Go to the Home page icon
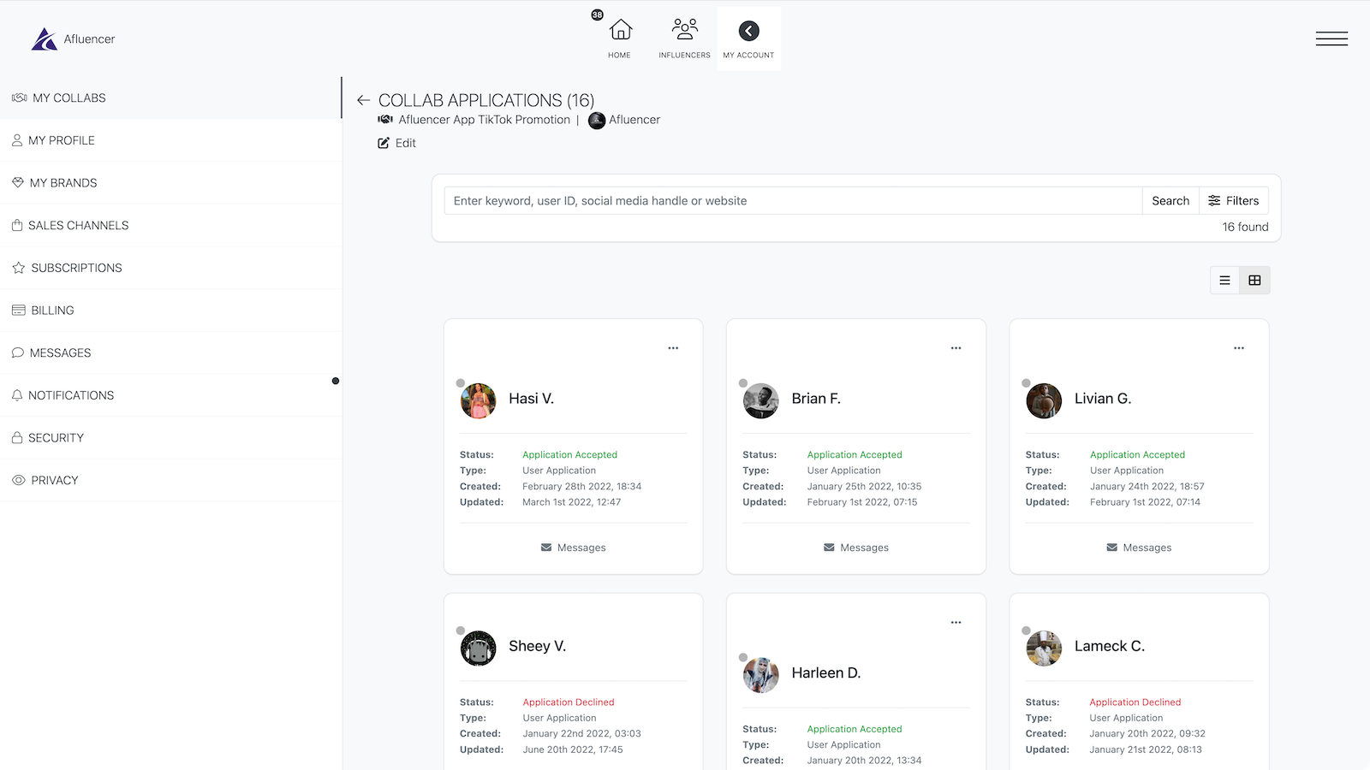Image resolution: width=1370 pixels, height=770 pixels. point(620,30)
